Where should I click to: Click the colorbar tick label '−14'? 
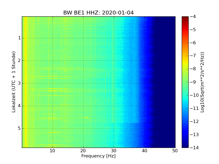click(x=194, y=148)
